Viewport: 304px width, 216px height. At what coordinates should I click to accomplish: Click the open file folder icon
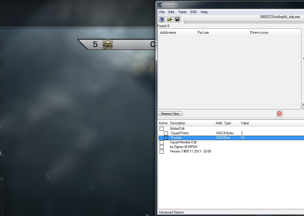tap(170, 19)
